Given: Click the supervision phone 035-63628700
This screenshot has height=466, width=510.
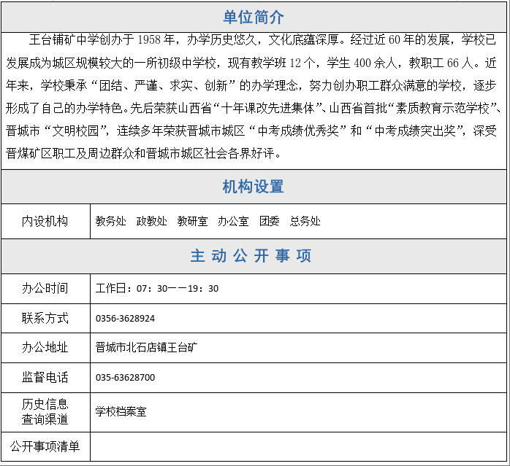Looking at the screenshot, I should (x=125, y=378).
